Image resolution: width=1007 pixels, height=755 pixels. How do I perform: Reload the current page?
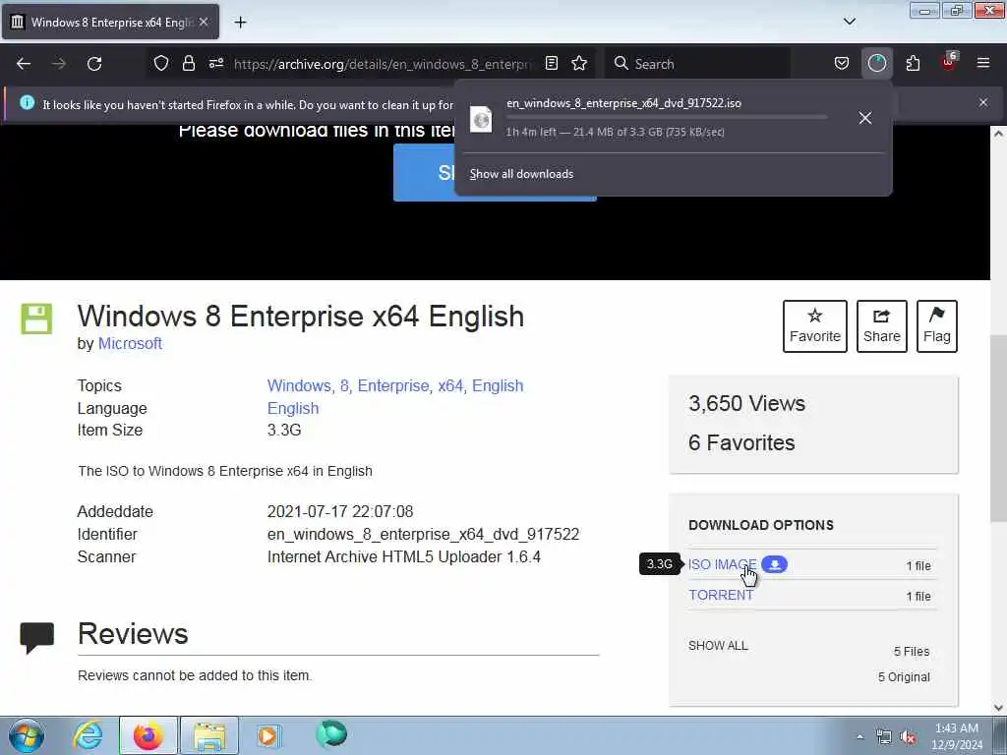tap(94, 64)
